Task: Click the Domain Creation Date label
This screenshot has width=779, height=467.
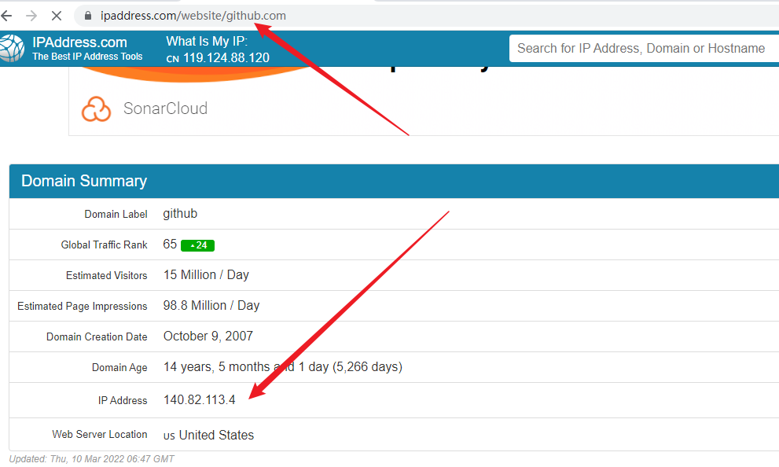Action: [97, 336]
